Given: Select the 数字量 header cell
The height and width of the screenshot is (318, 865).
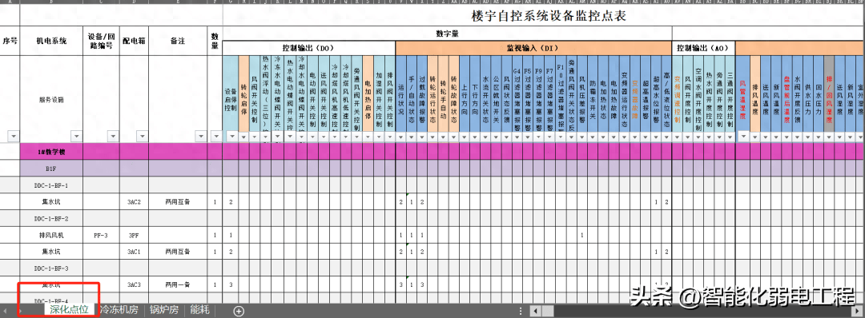Looking at the screenshot, I should pyautogui.click(x=448, y=34).
